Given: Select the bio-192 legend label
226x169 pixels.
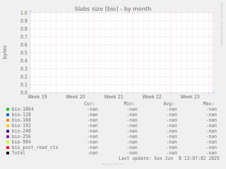Looking at the screenshot, I should (21, 125).
